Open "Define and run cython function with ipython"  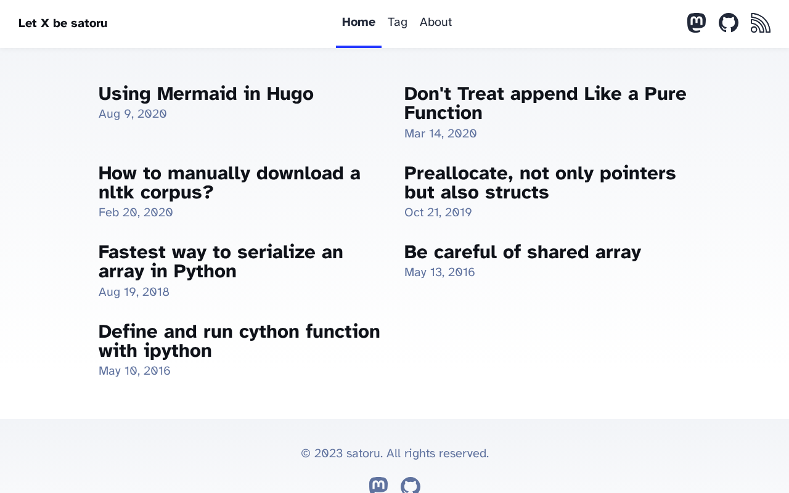(239, 341)
